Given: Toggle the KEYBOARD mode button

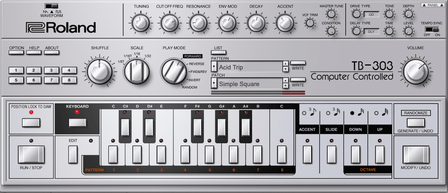Looking at the screenshot, I should click(77, 122).
